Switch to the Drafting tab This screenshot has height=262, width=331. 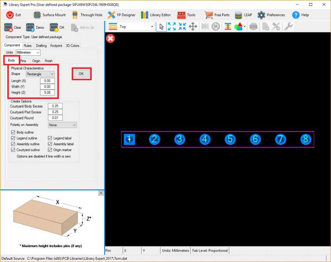pos(41,46)
